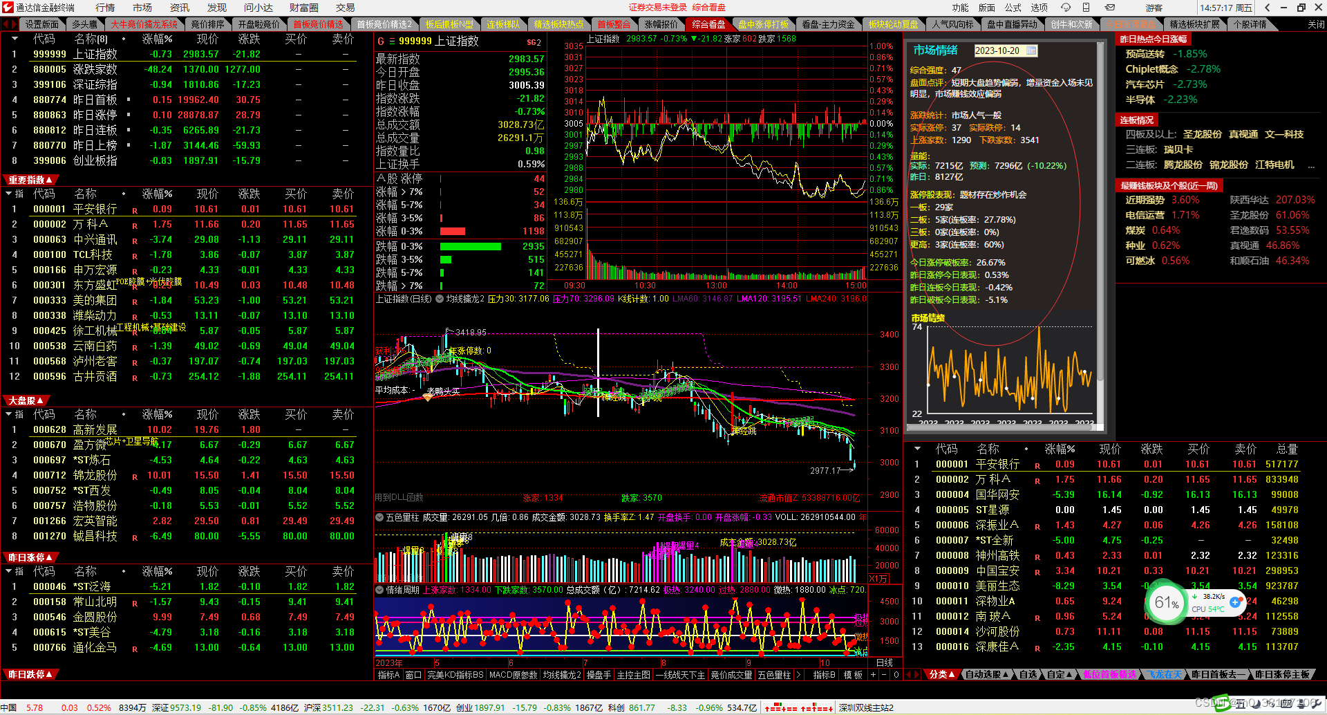Image resolution: width=1327 pixels, height=715 pixels.
Task: Click the red-green market breadth icon in status bar
Action: pos(798,708)
